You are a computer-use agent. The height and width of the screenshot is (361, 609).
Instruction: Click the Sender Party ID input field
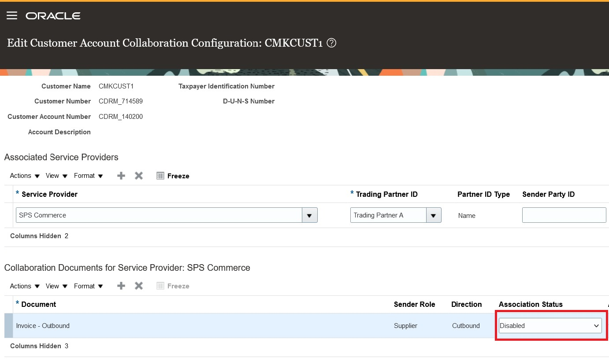click(x=564, y=215)
